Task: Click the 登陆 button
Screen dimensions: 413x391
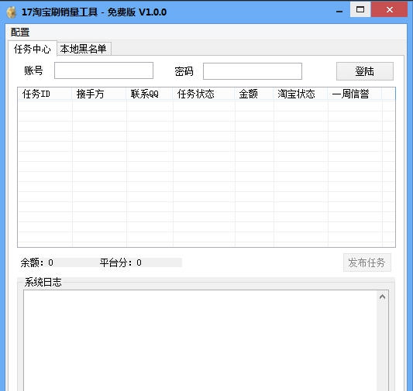Action: pyautogui.click(x=365, y=71)
